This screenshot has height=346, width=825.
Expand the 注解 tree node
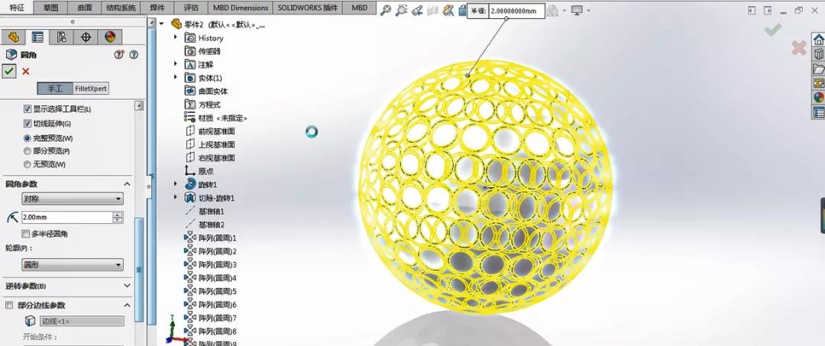[176, 63]
